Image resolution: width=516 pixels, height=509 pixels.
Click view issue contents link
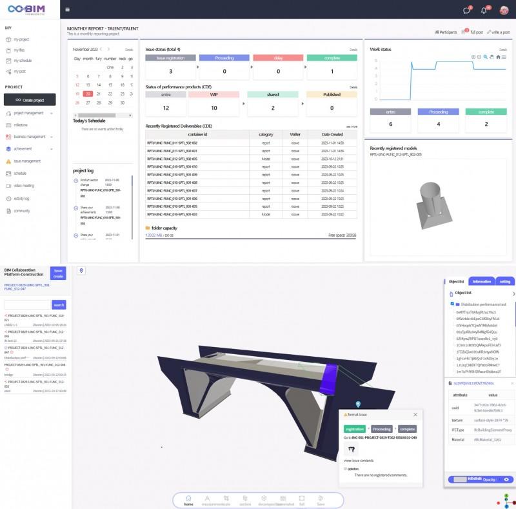tap(359, 461)
